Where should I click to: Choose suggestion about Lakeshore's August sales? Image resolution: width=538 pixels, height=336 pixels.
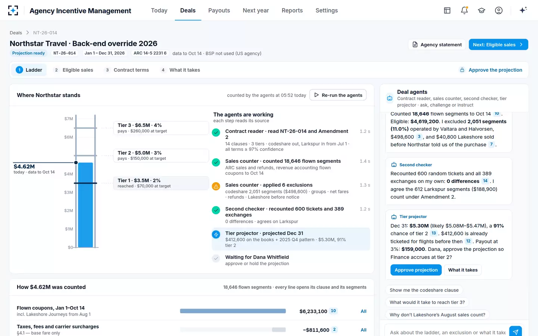(437, 315)
